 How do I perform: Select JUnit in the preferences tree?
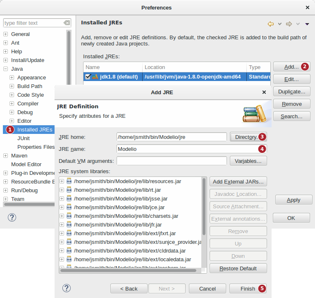pyautogui.click(x=23, y=138)
